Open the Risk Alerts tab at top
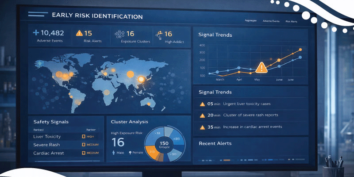 [291, 21]
